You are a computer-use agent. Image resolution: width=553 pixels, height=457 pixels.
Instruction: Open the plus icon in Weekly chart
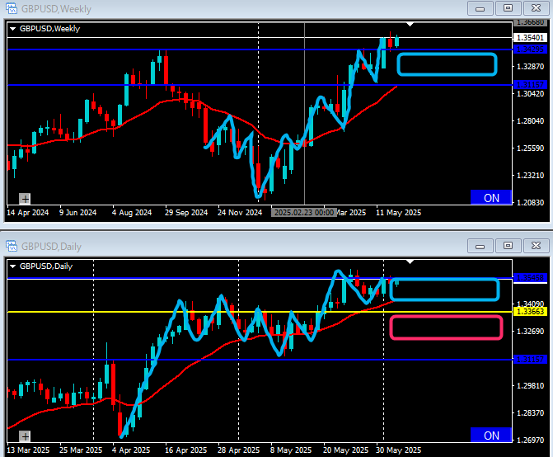[25, 199]
